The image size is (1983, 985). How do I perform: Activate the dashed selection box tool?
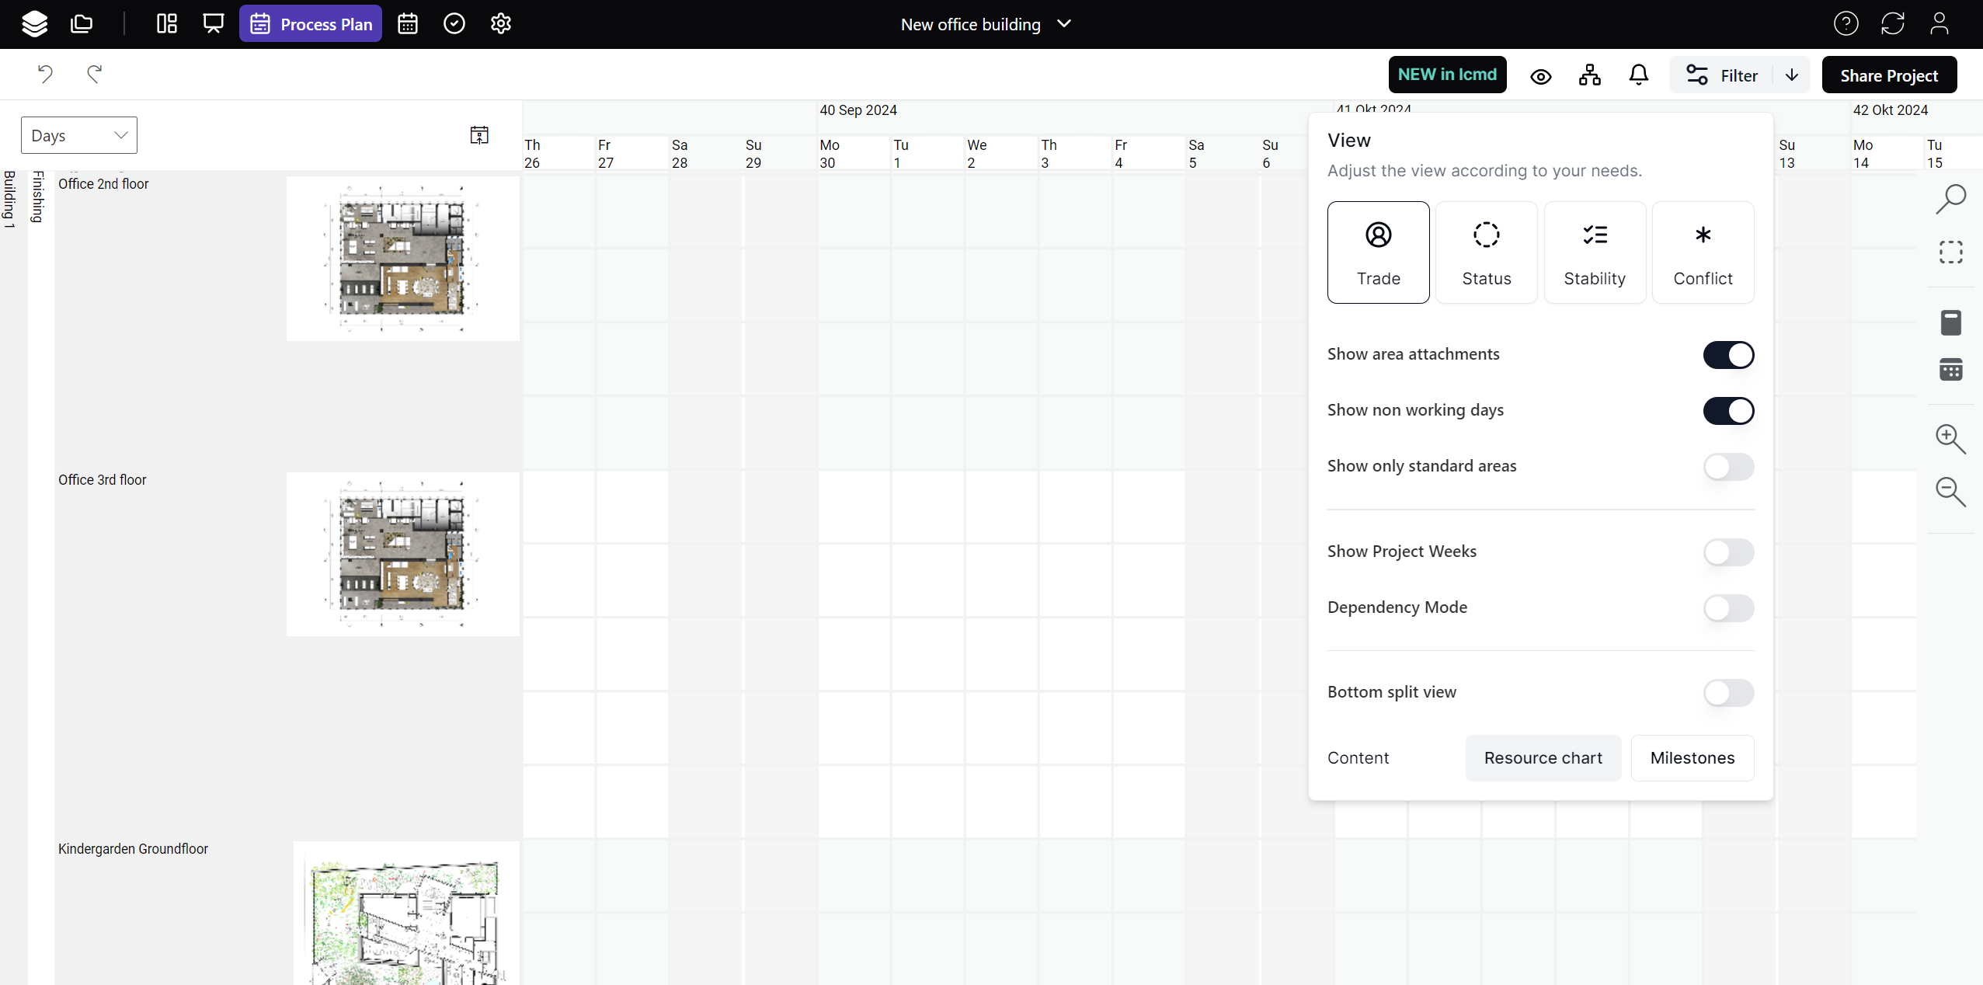coord(1950,252)
